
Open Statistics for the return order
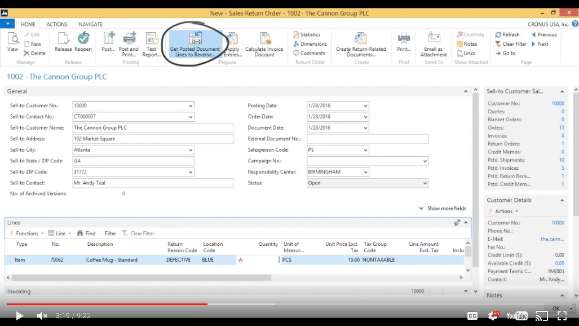click(x=307, y=34)
